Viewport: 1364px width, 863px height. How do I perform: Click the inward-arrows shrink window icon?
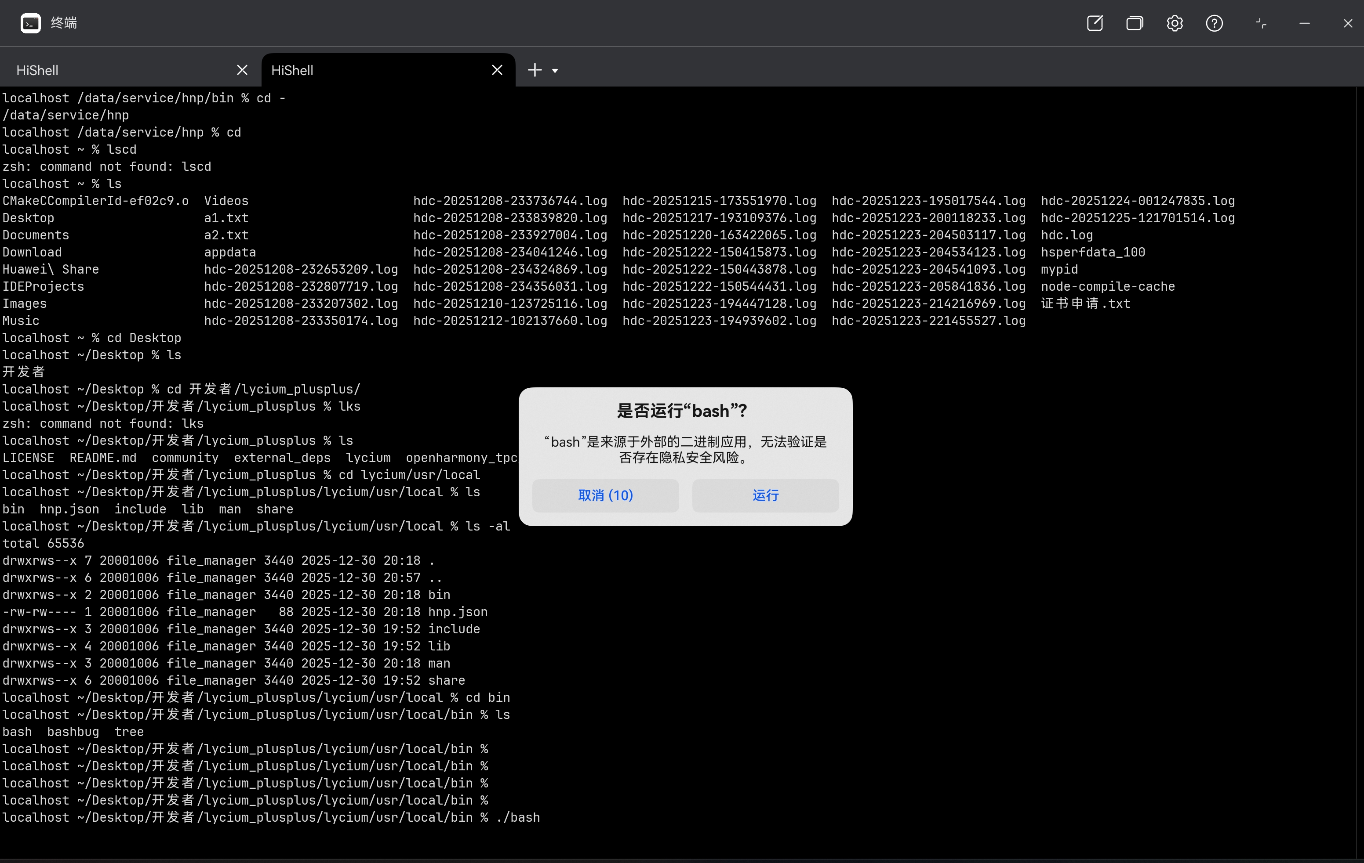tap(1261, 23)
